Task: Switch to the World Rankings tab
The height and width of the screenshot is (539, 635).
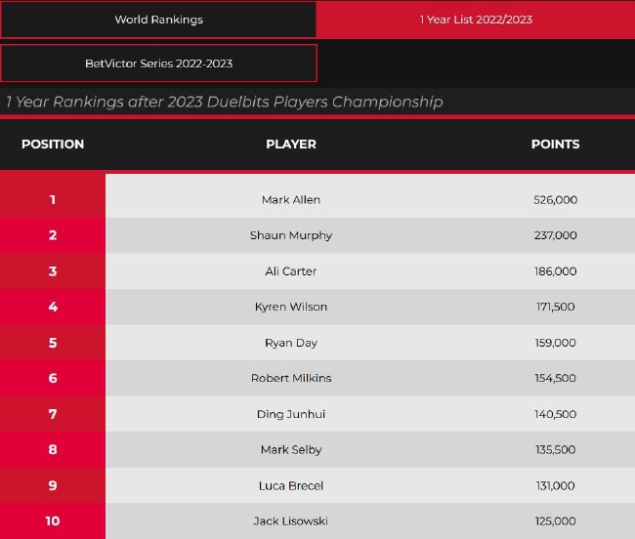Action: pyautogui.click(x=158, y=20)
